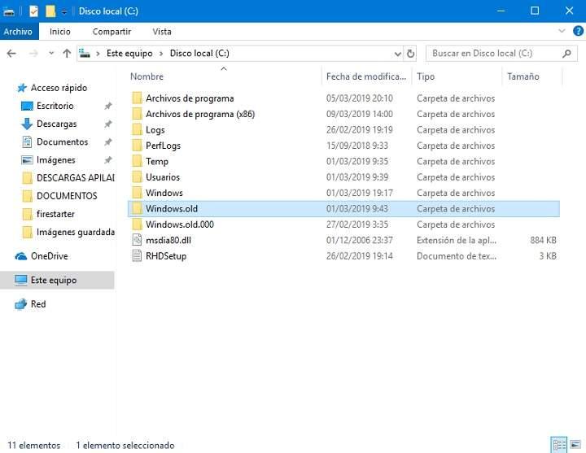Go back with the Back arrow
The image size is (586, 453).
pos(11,54)
